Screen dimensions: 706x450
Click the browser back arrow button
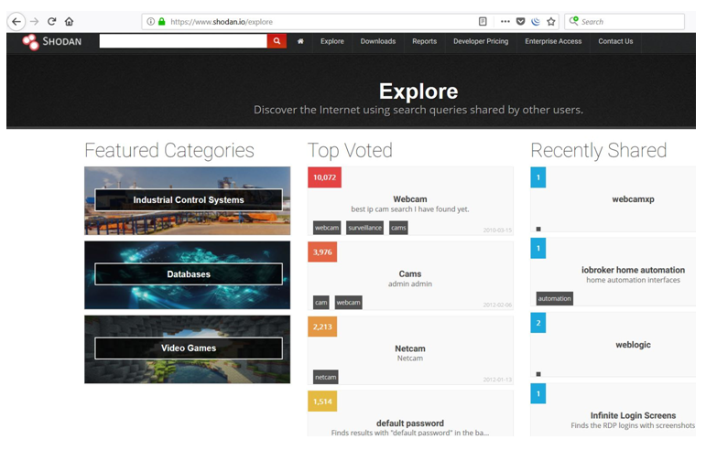click(16, 21)
